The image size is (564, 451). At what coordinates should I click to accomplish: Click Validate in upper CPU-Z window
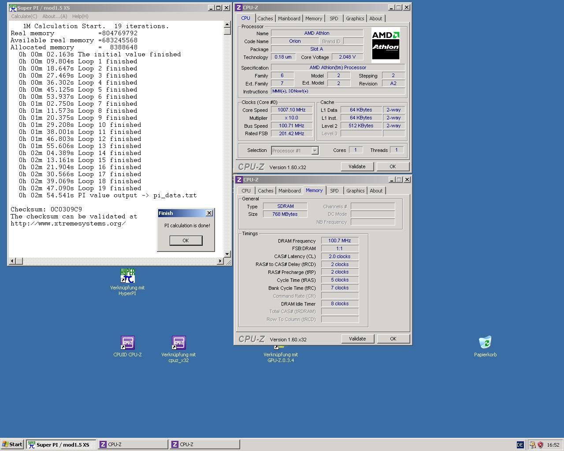(x=357, y=166)
